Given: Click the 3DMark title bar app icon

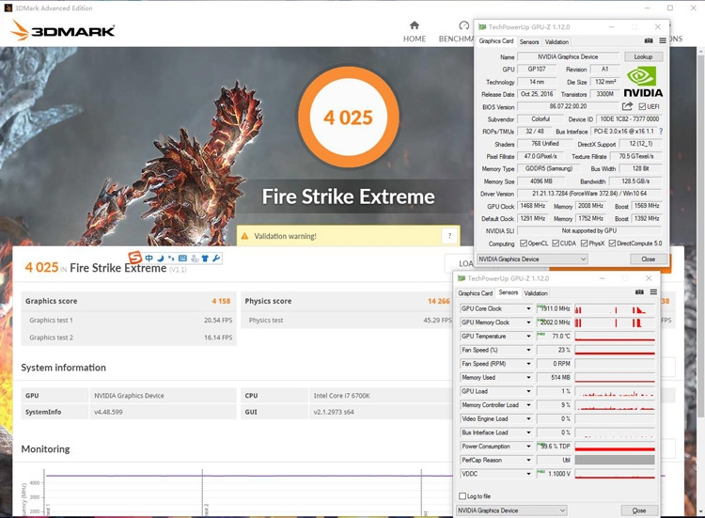Looking at the screenshot, I should [8, 8].
